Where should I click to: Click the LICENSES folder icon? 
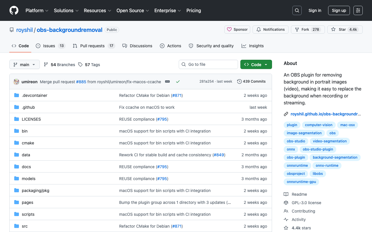click(17, 119)
